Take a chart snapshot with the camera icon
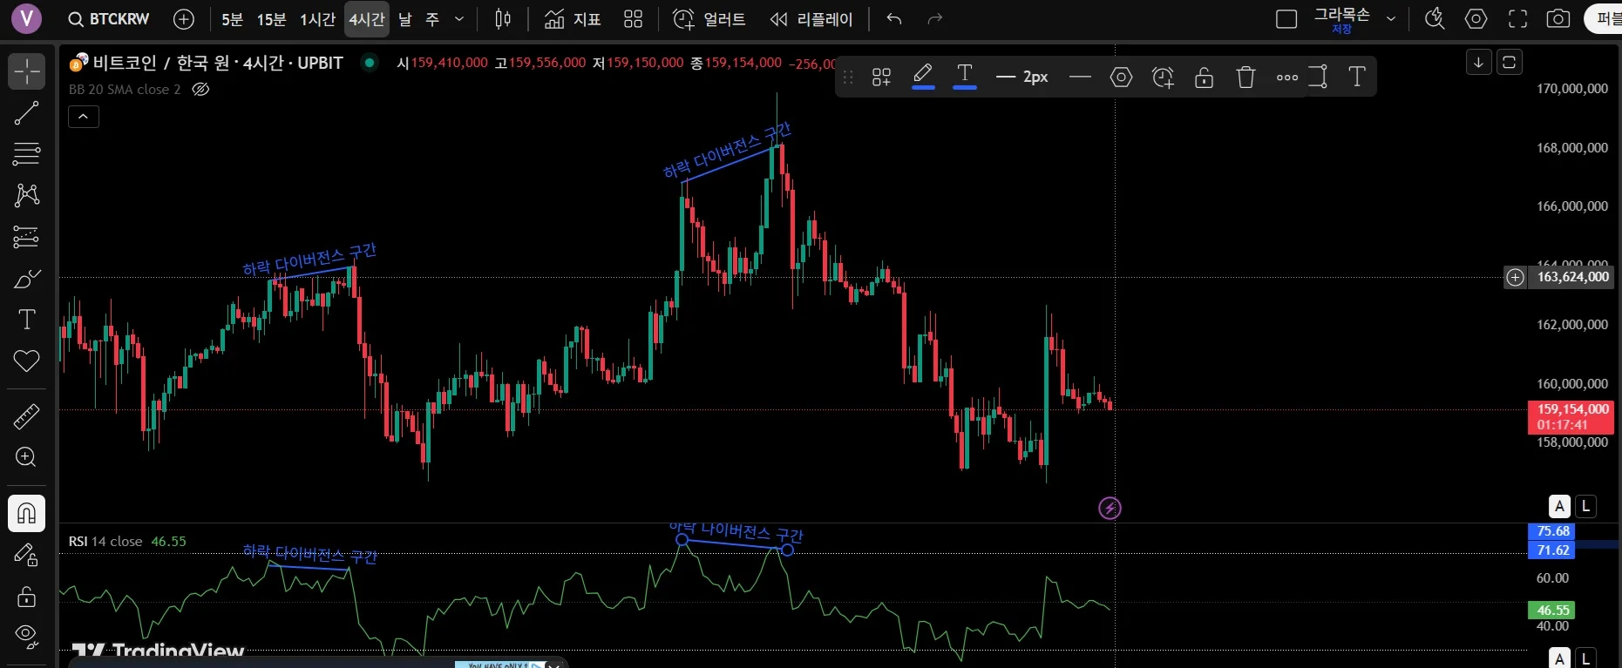 [1558, 19]
